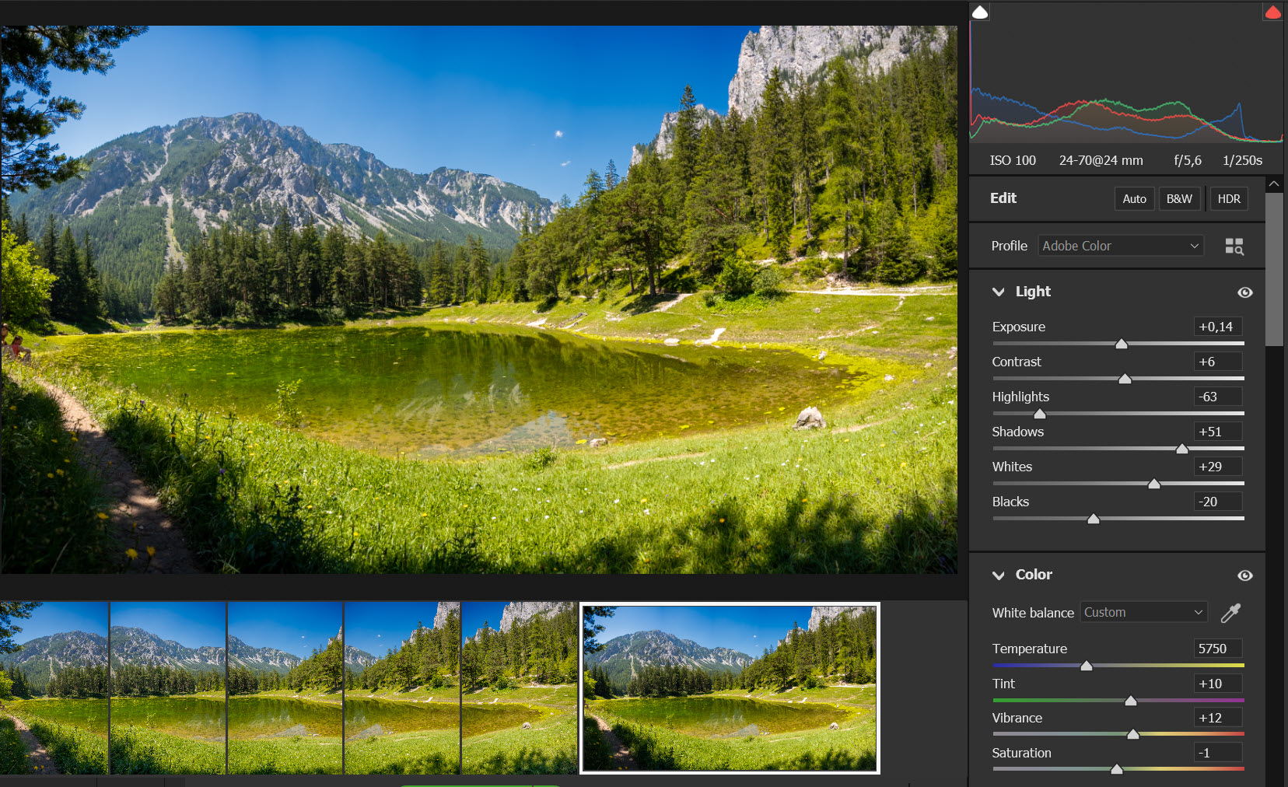
Task: Click the panel scrollbar up arrow
Action: [x=1274, y=184]
